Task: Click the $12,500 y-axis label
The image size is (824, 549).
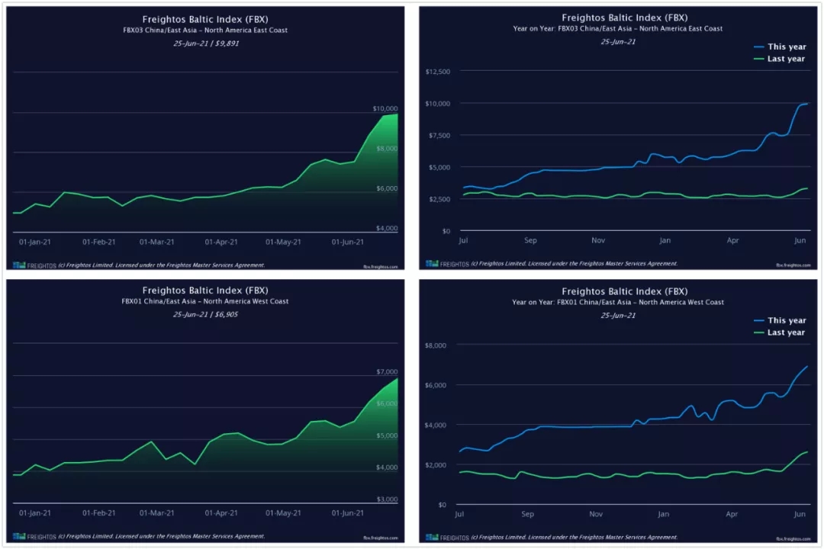Action: [x=437, y=72]
